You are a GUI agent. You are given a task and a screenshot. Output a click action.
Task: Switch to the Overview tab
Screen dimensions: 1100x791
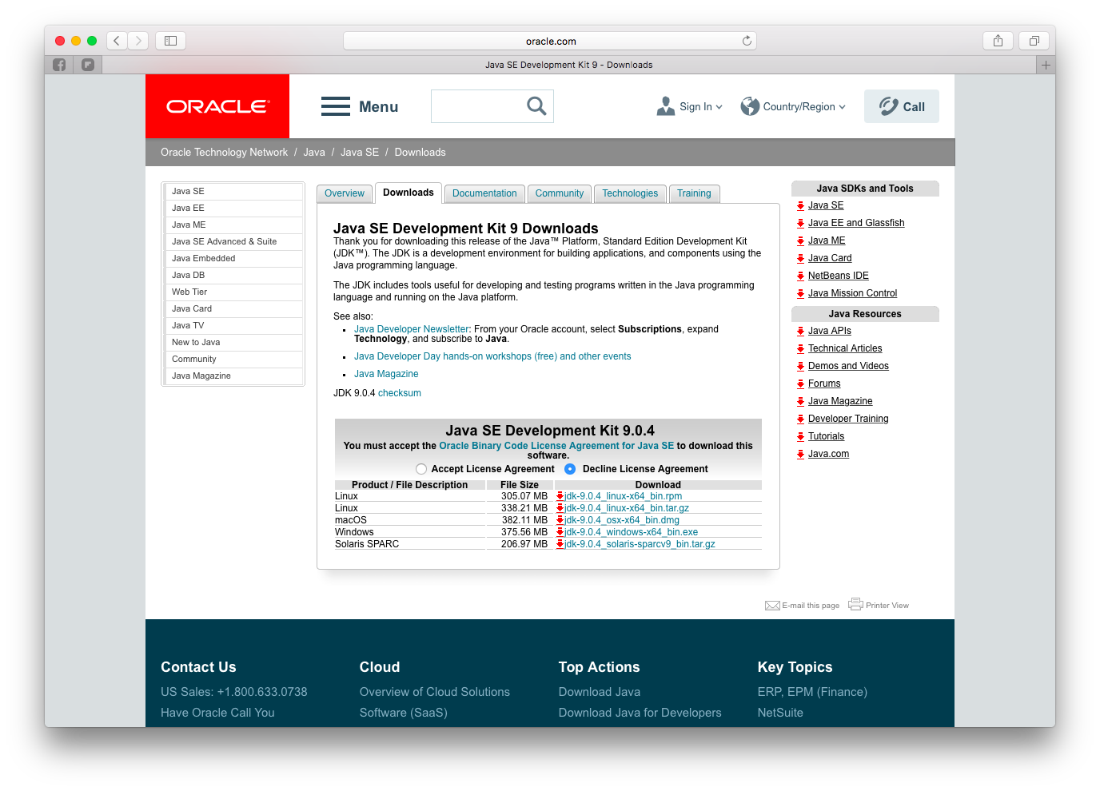(x=345, y=193)
